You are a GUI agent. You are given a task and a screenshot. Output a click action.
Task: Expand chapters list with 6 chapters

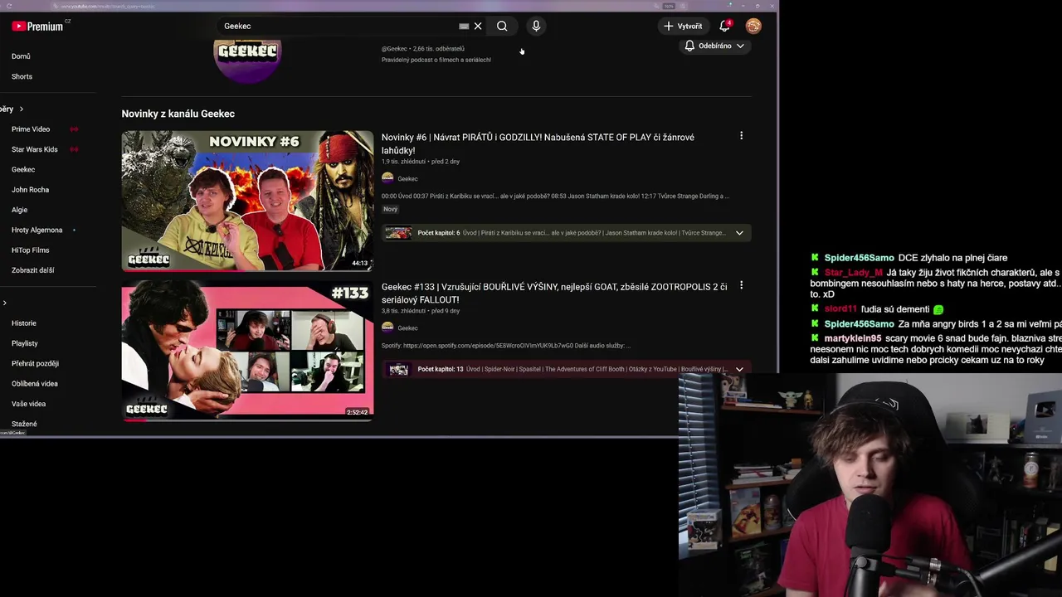click(x=739, y=233)
